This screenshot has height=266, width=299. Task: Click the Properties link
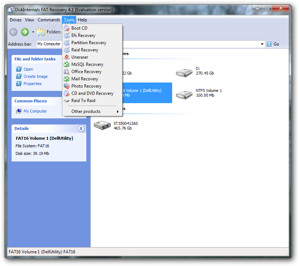coord(32,84)
